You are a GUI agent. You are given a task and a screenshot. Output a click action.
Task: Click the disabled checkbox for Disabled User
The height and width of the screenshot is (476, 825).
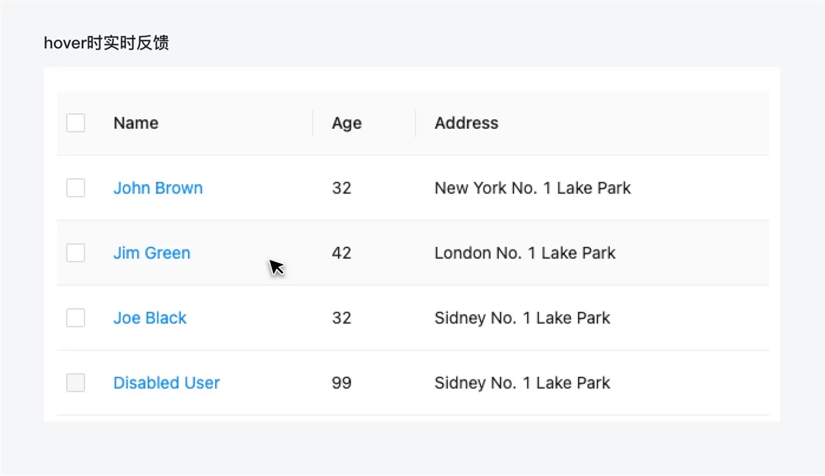pyautogui.click(x=76, y=383)
